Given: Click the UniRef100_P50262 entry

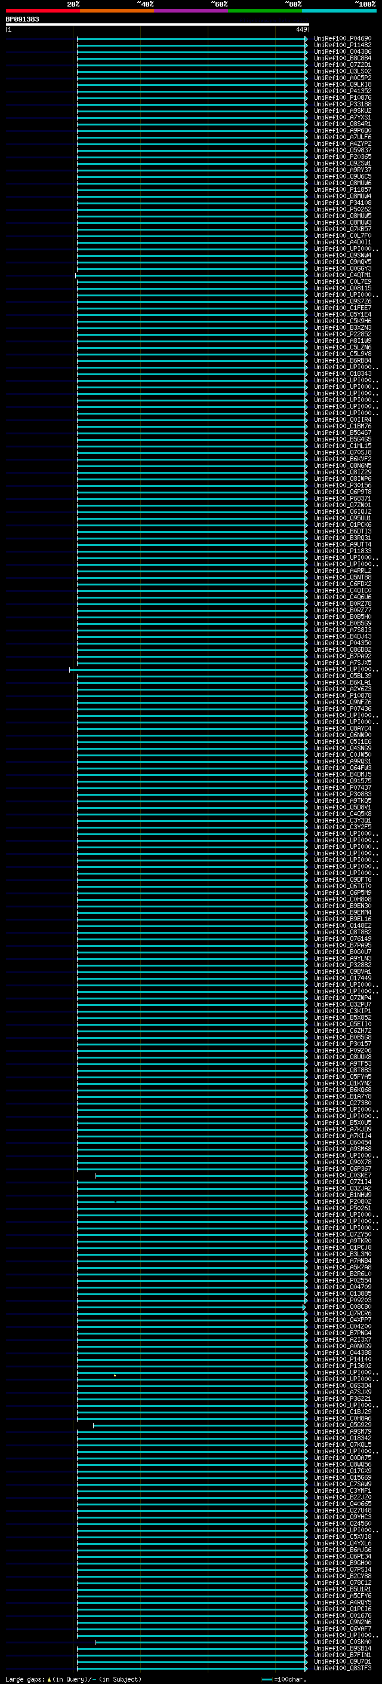Looking at the screenshot, I should point(342,209).
